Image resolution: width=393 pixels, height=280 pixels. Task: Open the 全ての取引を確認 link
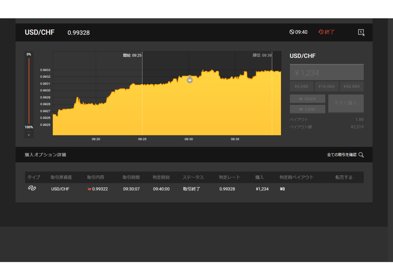342,155
